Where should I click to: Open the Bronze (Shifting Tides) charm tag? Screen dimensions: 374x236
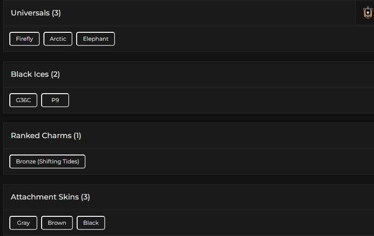(47, 162)
